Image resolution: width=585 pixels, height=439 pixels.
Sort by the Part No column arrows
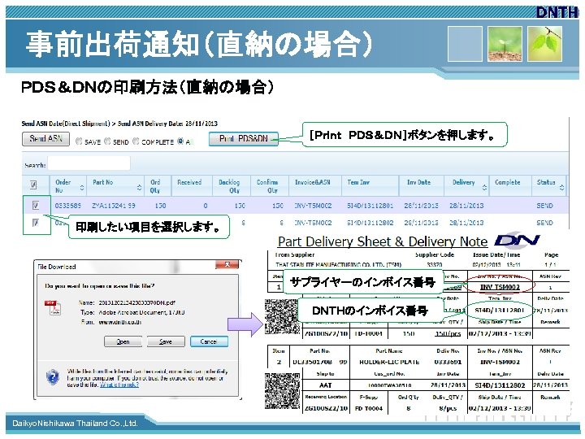click(139, 187)
